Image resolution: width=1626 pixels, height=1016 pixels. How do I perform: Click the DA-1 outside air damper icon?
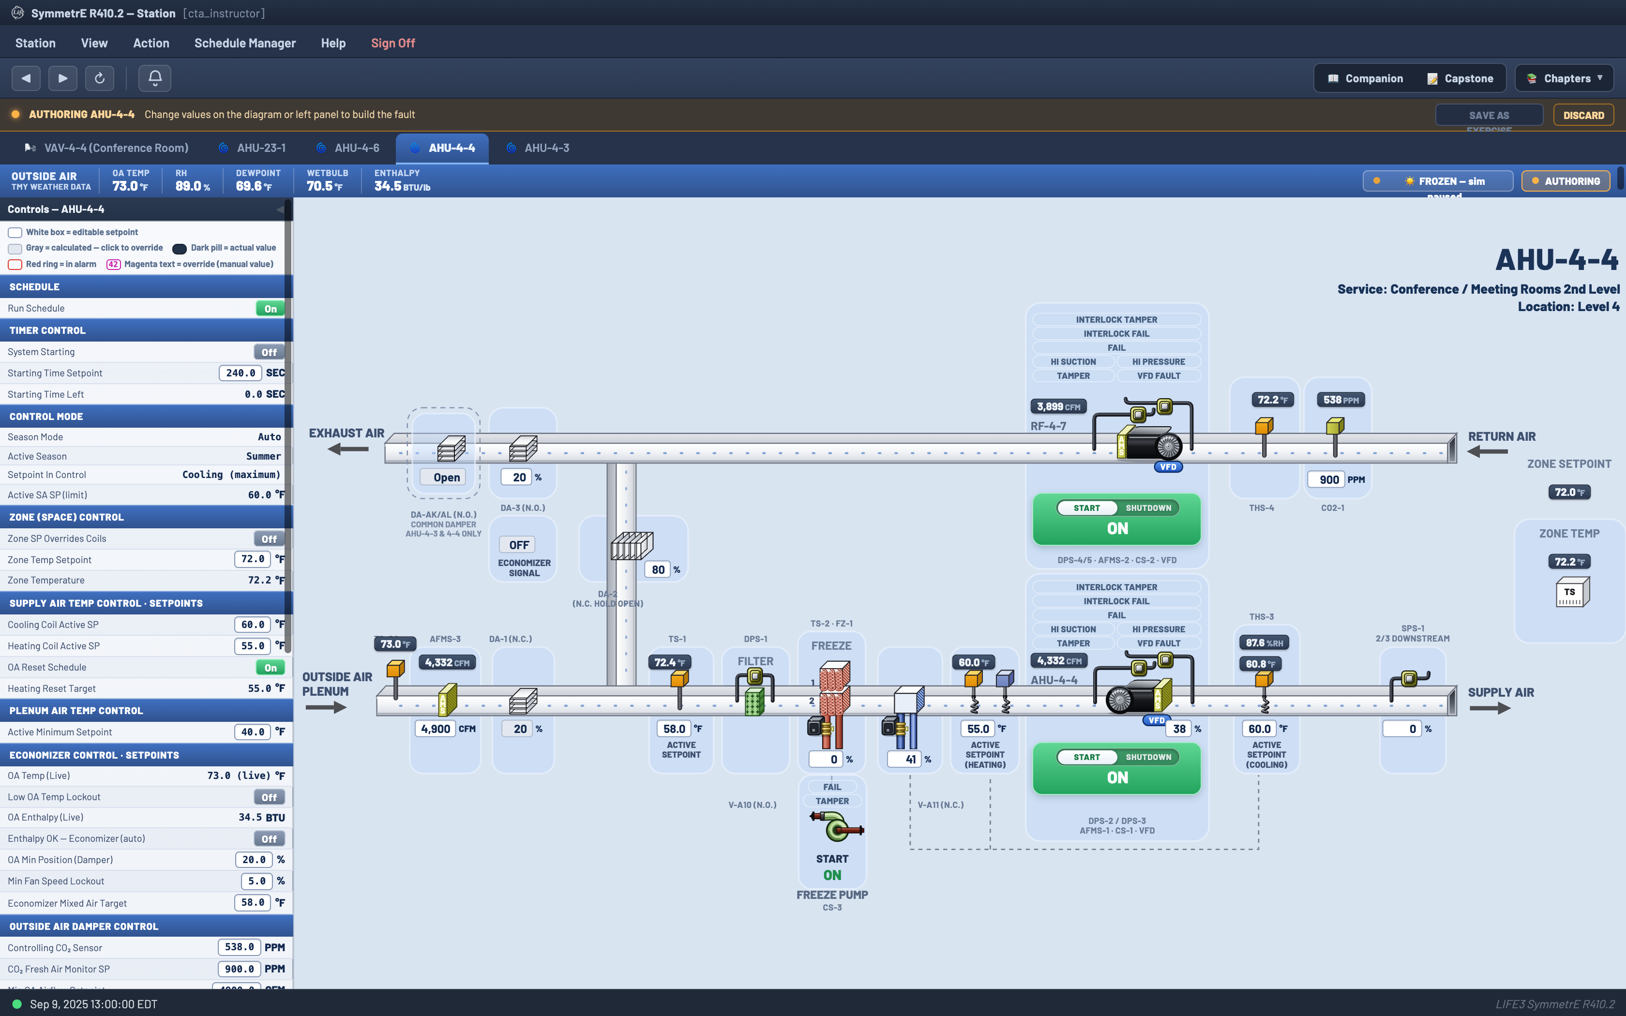click(x=523, y=701)
